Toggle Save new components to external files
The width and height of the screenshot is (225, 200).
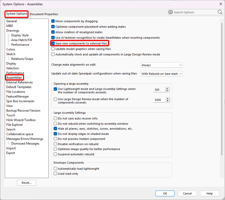tap(53, 43)
